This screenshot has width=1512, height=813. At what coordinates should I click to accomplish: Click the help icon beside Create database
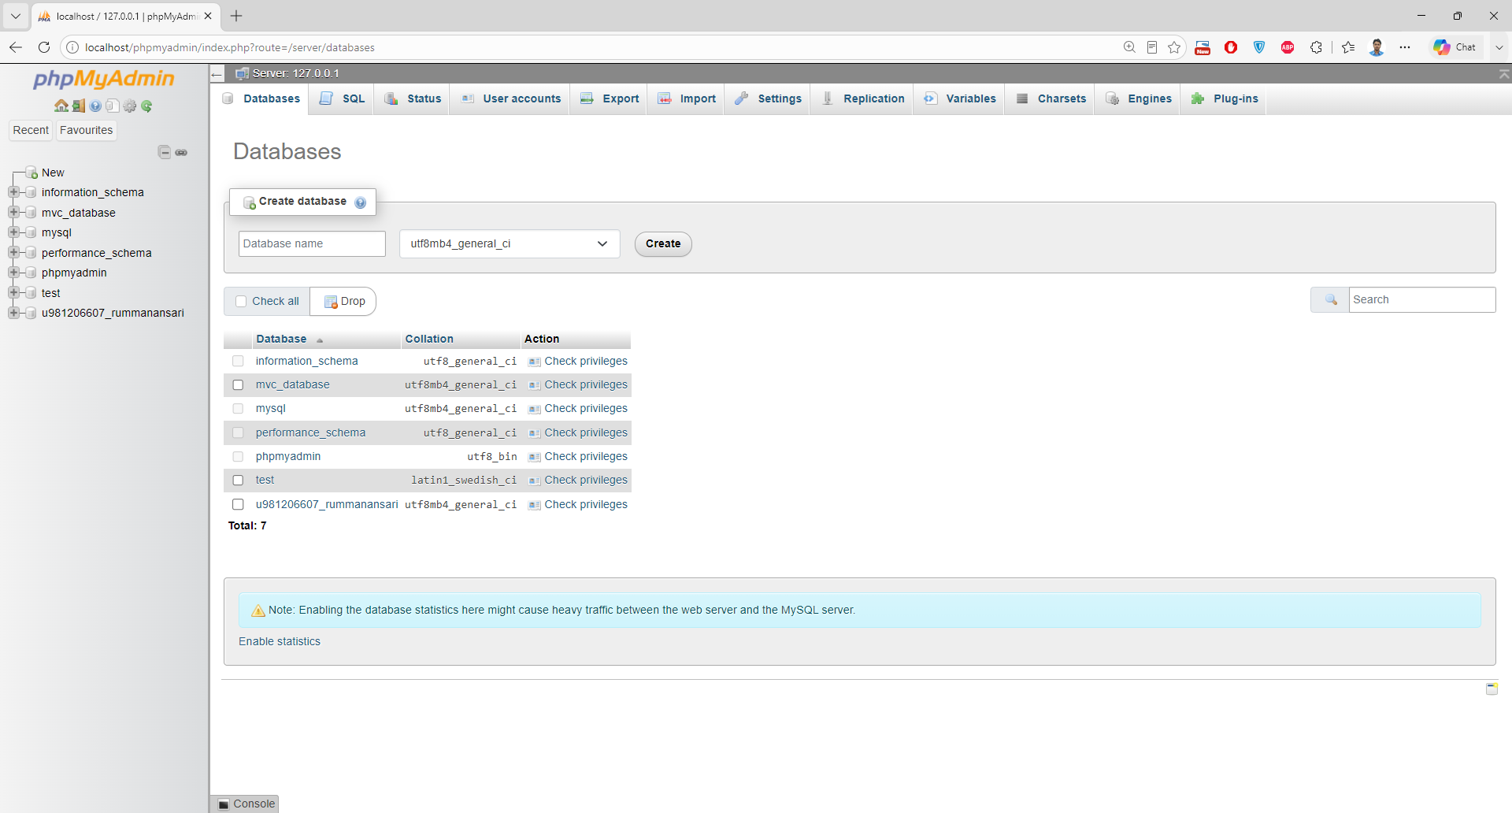(x=361, y=202)
